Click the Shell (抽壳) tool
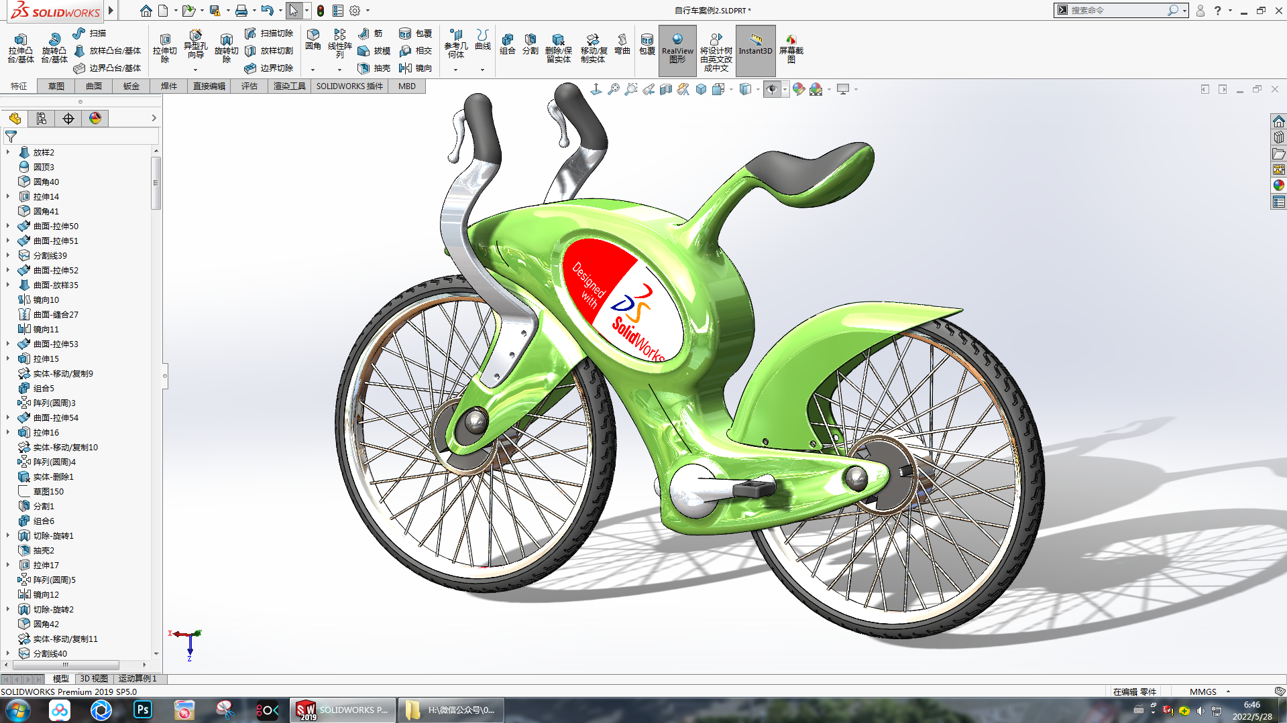Screen dimensions: 1287x723 374,68
